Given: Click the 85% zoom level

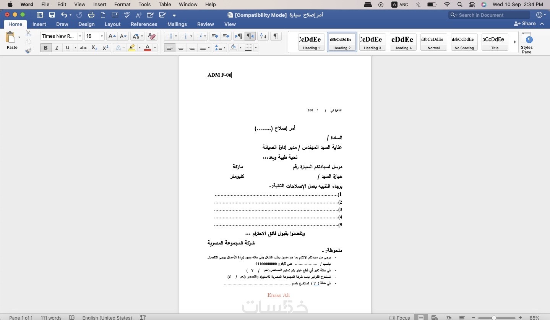Looking at the screenshot, I should 534,318.
